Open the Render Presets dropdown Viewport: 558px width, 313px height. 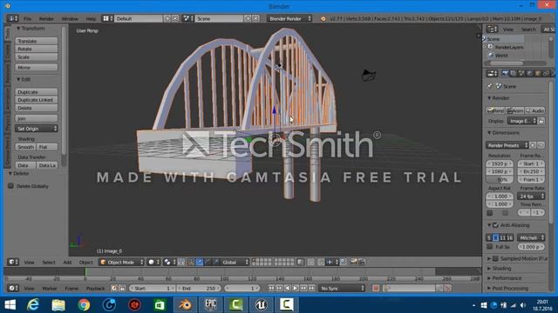click(x=507, y=145)
